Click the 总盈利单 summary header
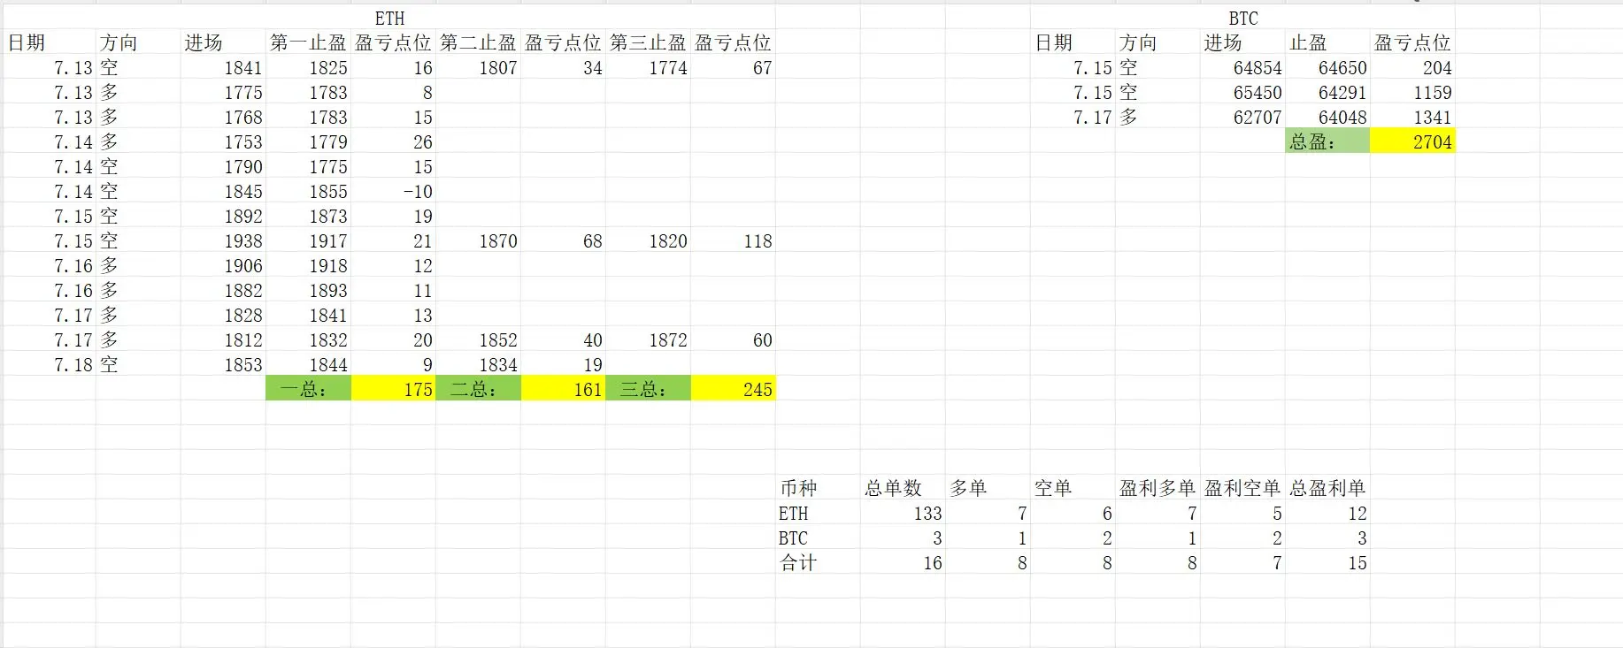This screenshot has height=648, width=1623. (x=1327, y=488)
